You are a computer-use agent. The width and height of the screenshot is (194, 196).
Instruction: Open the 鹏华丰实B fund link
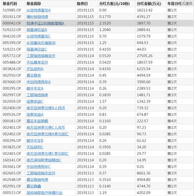click(x=35, y=141)
